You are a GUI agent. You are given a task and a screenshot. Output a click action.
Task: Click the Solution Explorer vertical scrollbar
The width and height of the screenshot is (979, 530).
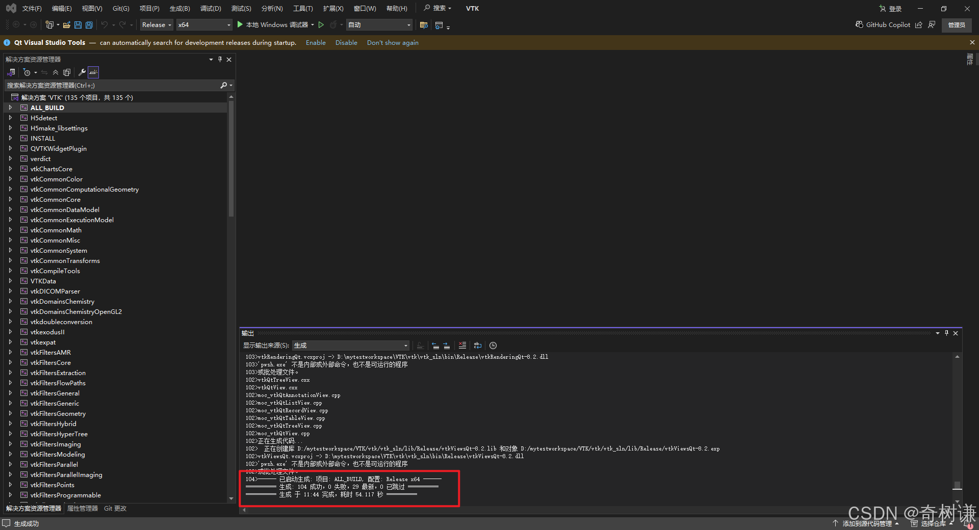click(x=231, y=158)
